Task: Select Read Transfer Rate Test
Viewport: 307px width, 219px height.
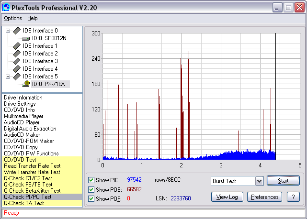Action: coord(42,166)
